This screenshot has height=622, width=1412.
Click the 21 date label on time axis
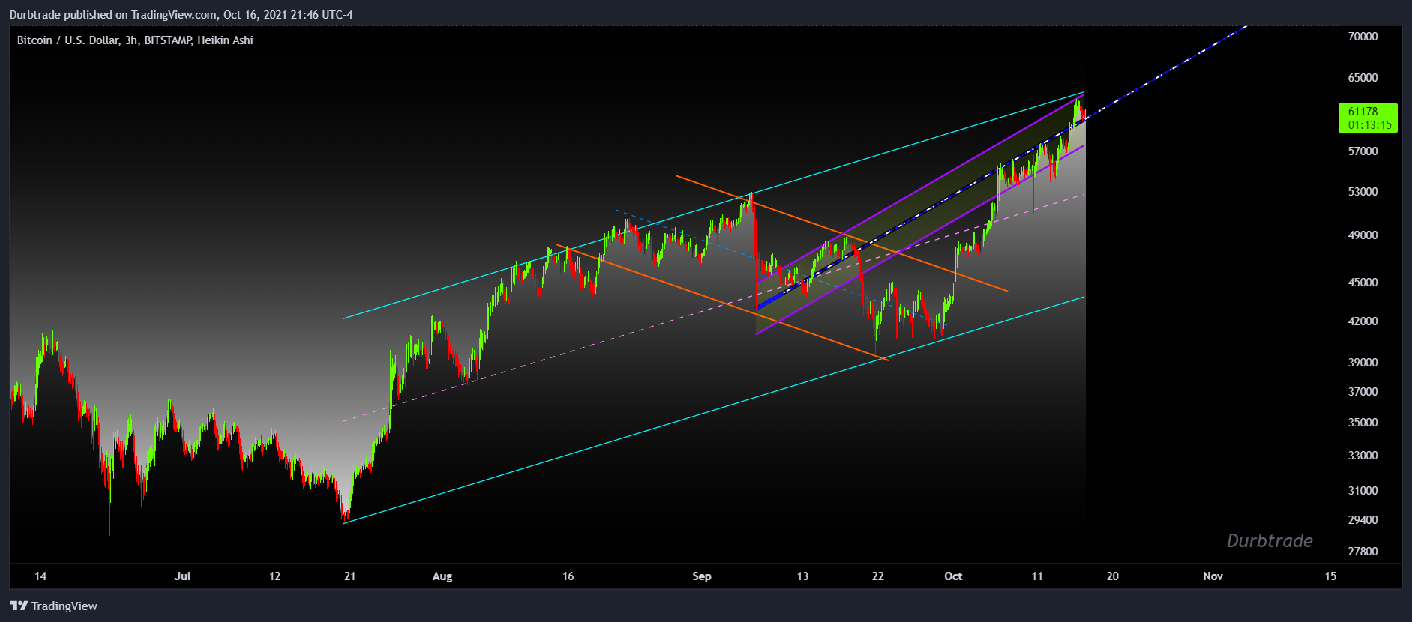(349, 576)
